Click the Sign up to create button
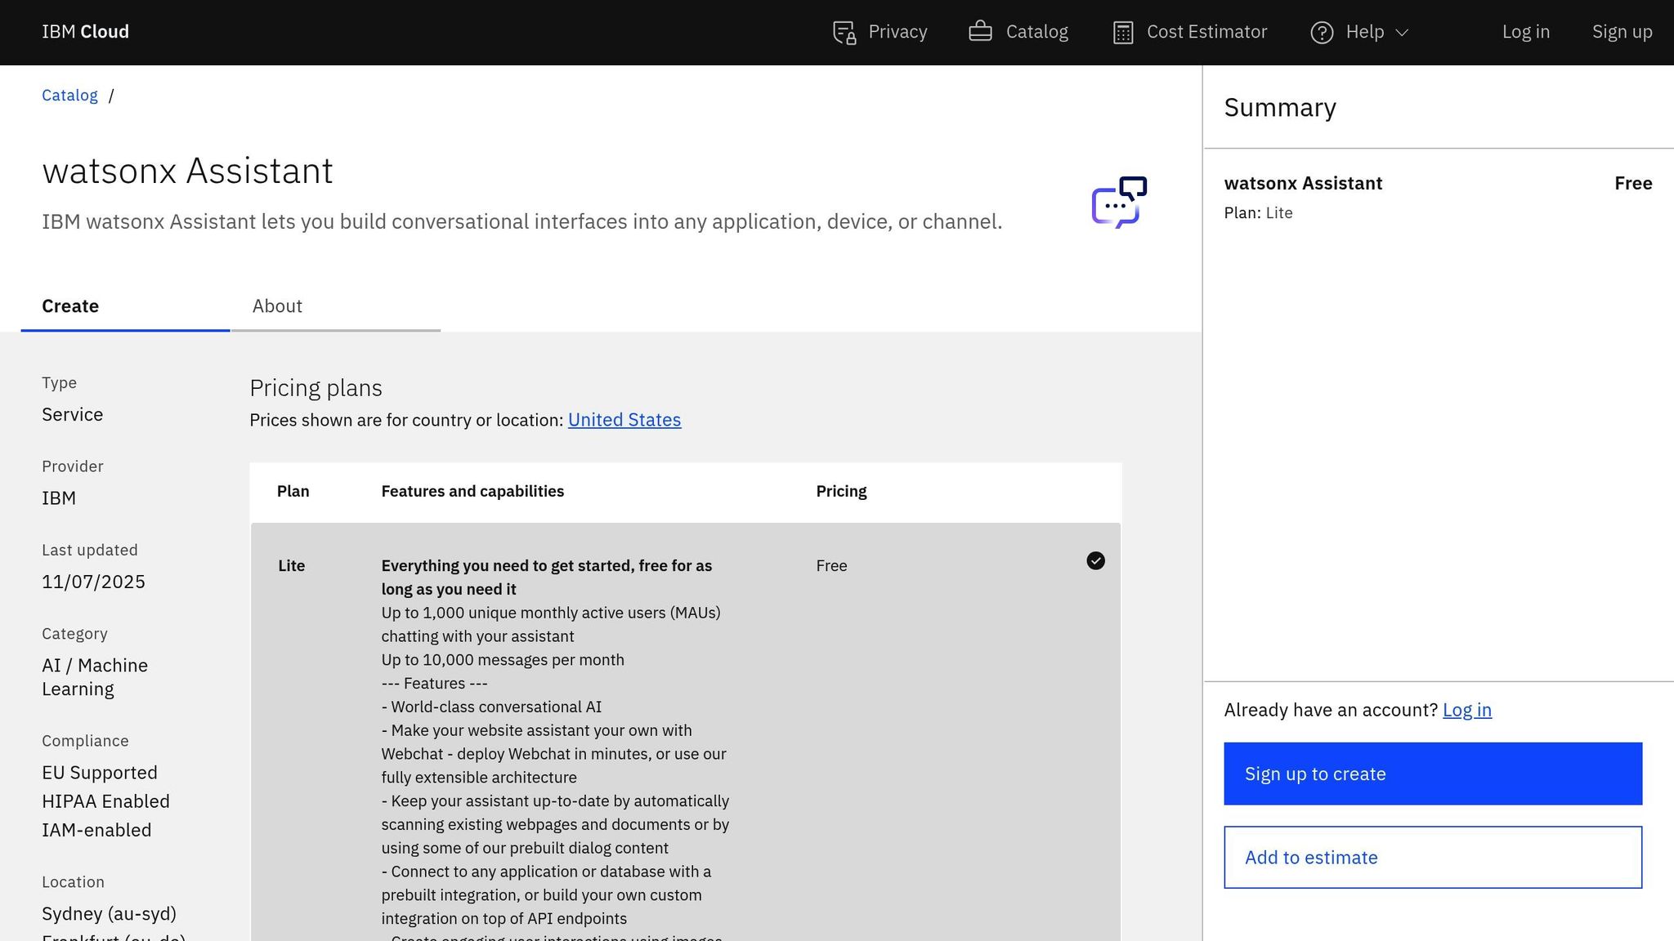 click(x=1431, y=773)
